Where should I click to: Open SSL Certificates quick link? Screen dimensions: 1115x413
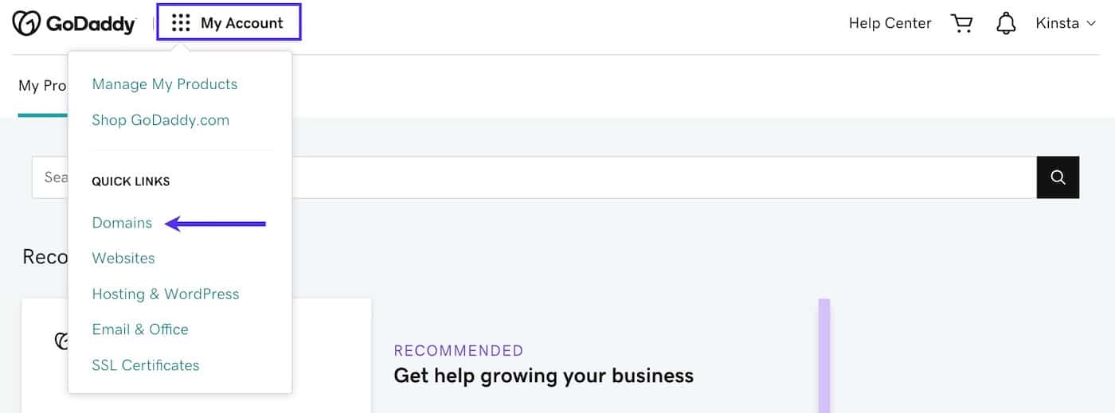146,365
